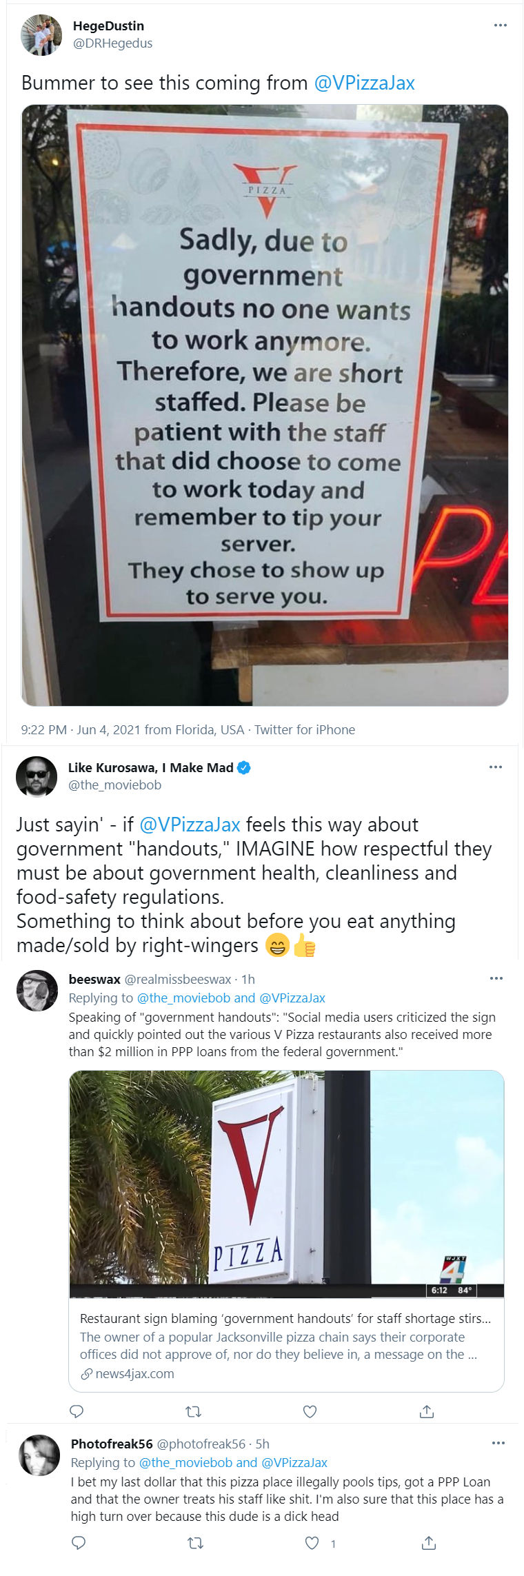Open more options on HegeDustin's tweet
Viewport: 524px width, 1576px height.
[x=501, y=26]
